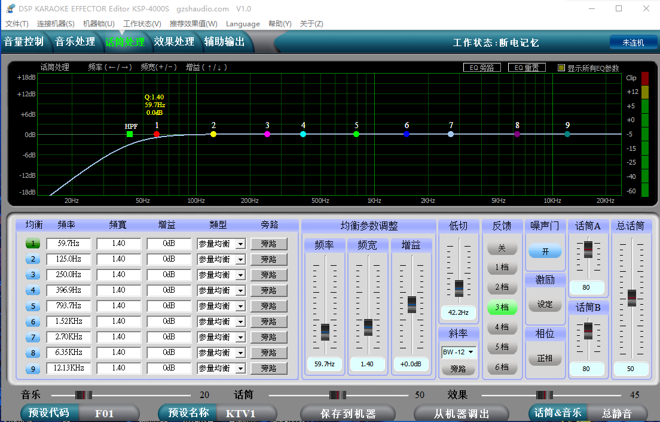Select EQ band number 9 badge
Viewport: 660px width, 422px height.
pyautogui.click(x=33, y=368)
